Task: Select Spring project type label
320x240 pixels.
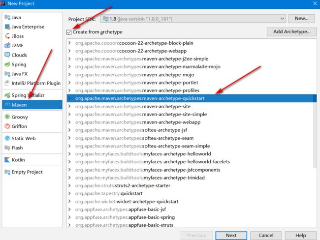Action: coord(19,64)
